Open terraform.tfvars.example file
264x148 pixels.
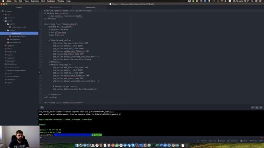point(16,70)
